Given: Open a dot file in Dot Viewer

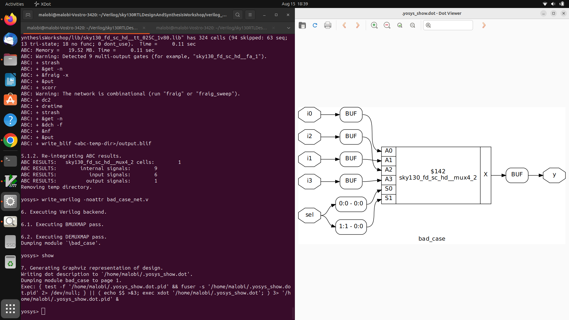Looking at the screenshot, I should [302, 25].
